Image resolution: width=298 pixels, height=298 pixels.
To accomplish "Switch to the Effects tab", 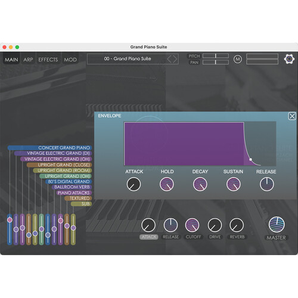I will pos(48,60).
